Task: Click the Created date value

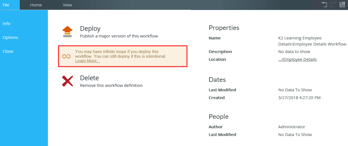Action: (x=299, y=98)
